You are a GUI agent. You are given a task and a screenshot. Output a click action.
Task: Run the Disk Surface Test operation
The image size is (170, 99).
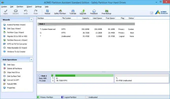coord(14,76)
